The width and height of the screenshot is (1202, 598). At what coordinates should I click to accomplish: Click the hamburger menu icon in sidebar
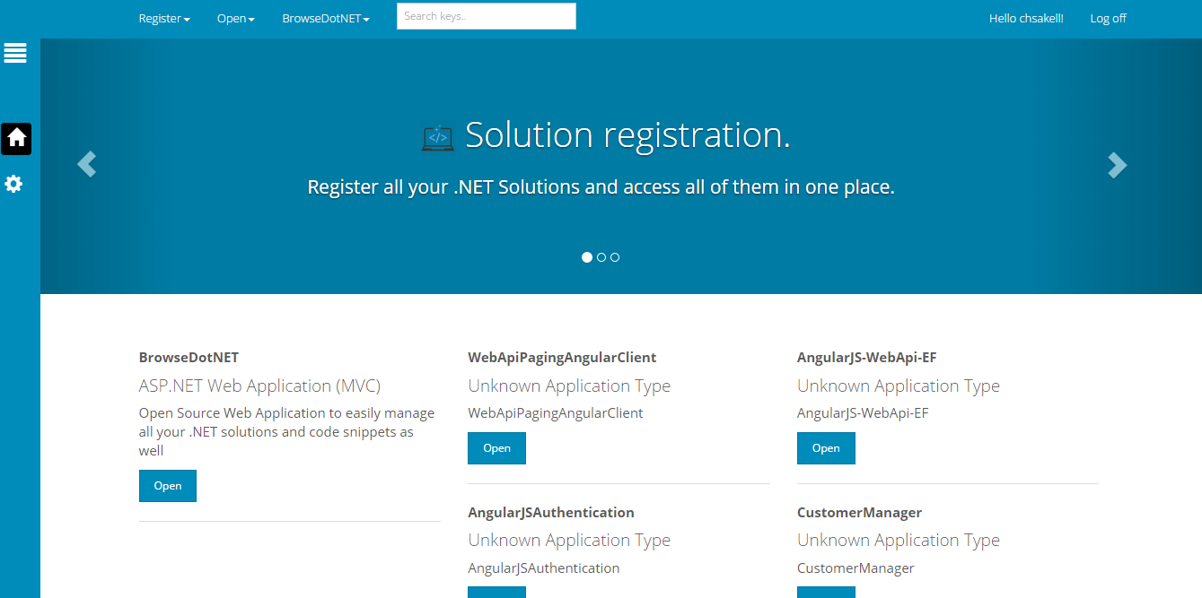(x=15, y=53)
